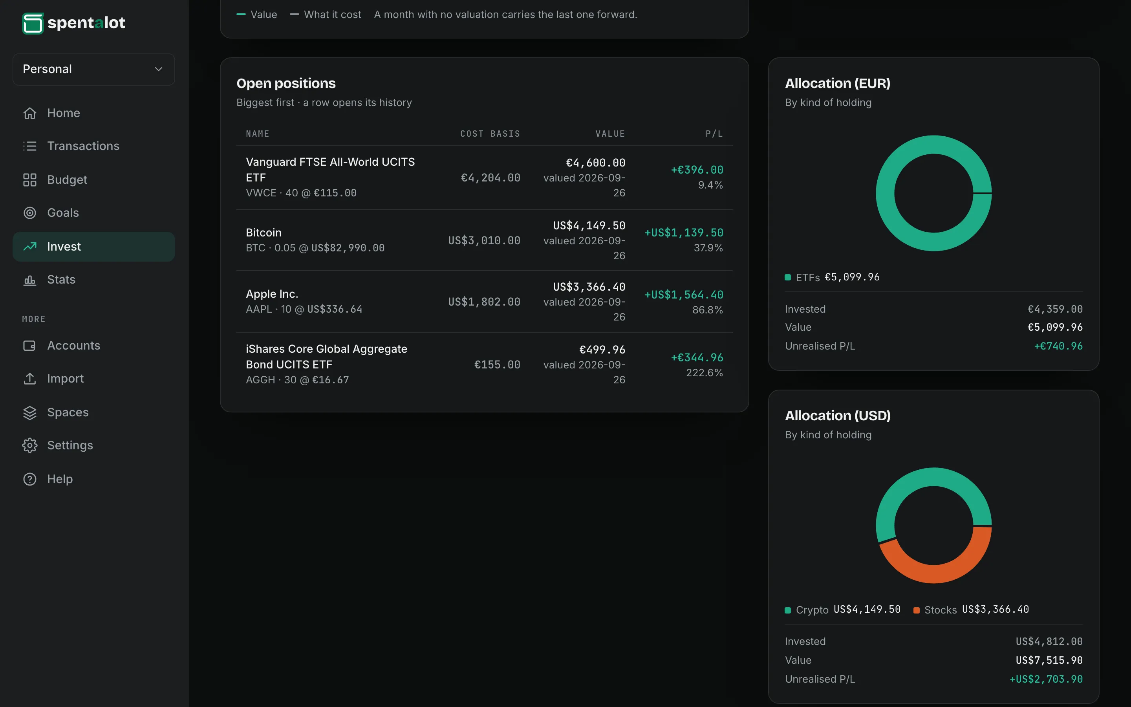The image size is (1131, 707).
Task: Click the Spaces layers icon
Action: click(x=30, y=412)
